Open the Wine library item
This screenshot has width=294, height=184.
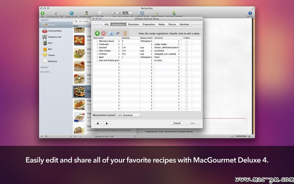click(x=50, y=43)
